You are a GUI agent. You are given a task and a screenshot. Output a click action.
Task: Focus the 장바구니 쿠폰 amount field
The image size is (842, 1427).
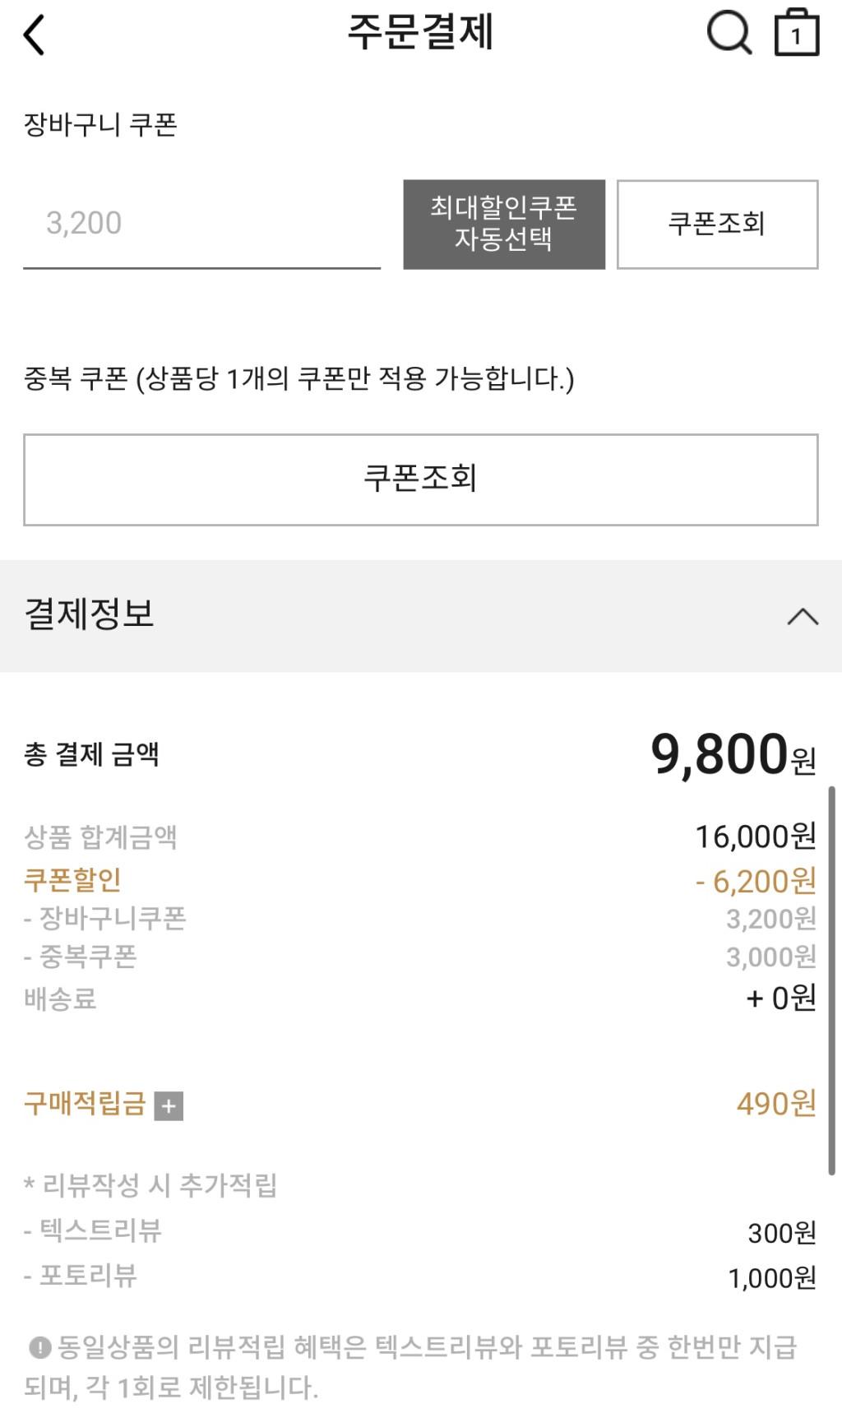pyautogui.click(x=201, y=224)
